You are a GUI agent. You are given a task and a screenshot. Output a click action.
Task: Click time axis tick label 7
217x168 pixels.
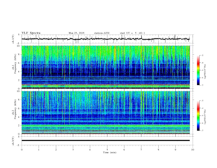(141, 150)
